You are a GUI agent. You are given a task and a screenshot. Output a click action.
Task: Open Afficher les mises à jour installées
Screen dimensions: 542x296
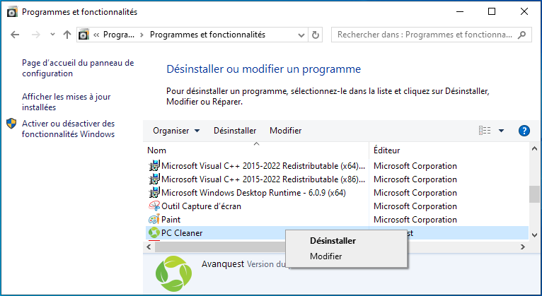[66, 102]
